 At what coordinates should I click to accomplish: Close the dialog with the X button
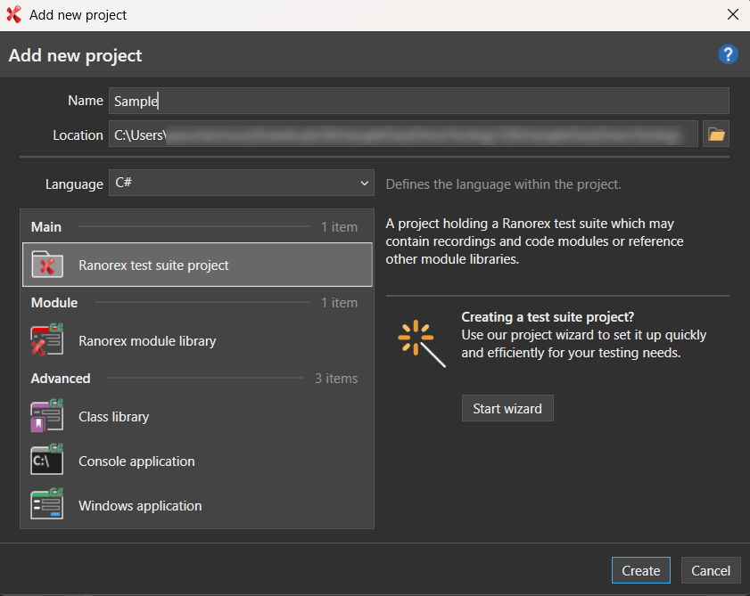[732, 15]
